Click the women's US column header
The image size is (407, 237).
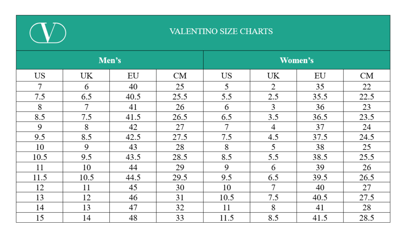(227, 76)
